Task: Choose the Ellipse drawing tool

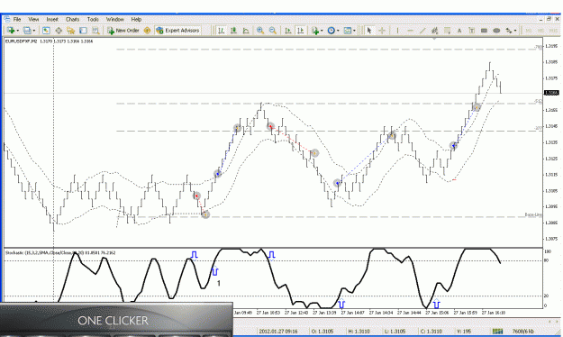Action: pyautogui.click(x=496, y=31)
